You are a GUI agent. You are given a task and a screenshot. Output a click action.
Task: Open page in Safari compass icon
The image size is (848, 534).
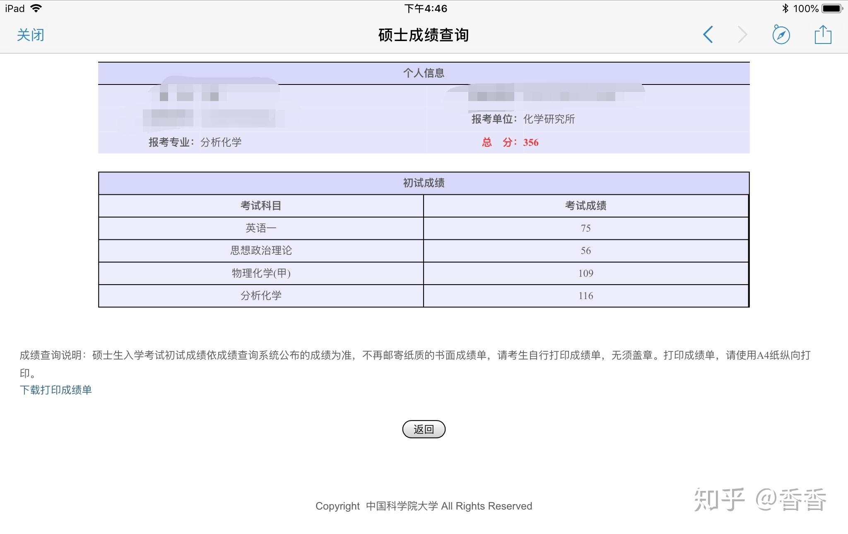coord(781,35)
